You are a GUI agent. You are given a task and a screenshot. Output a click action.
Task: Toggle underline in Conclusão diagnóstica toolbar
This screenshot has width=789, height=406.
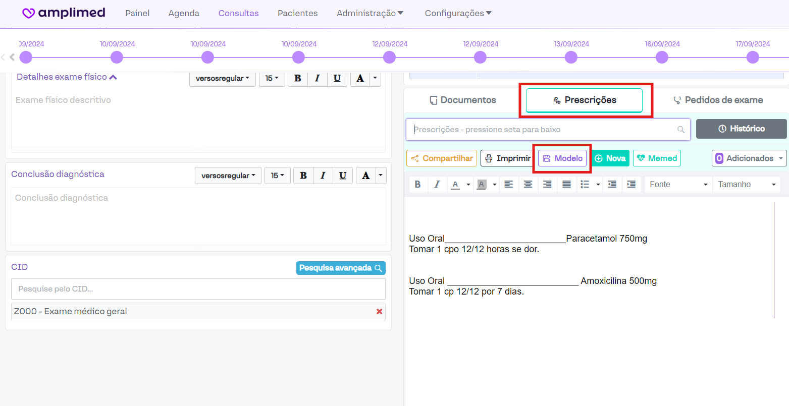pos(343,176)
